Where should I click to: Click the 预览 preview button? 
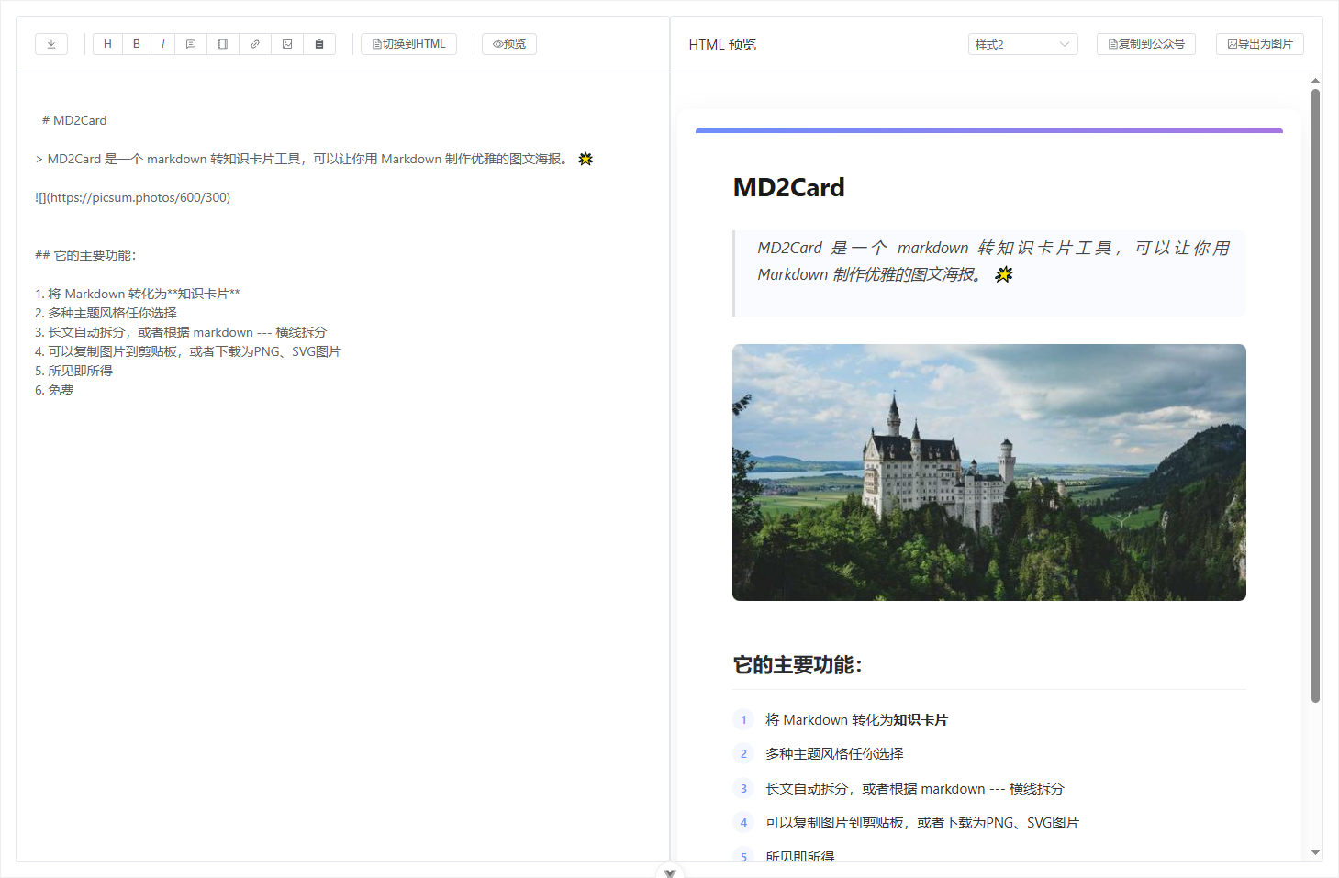coord(509,44)
